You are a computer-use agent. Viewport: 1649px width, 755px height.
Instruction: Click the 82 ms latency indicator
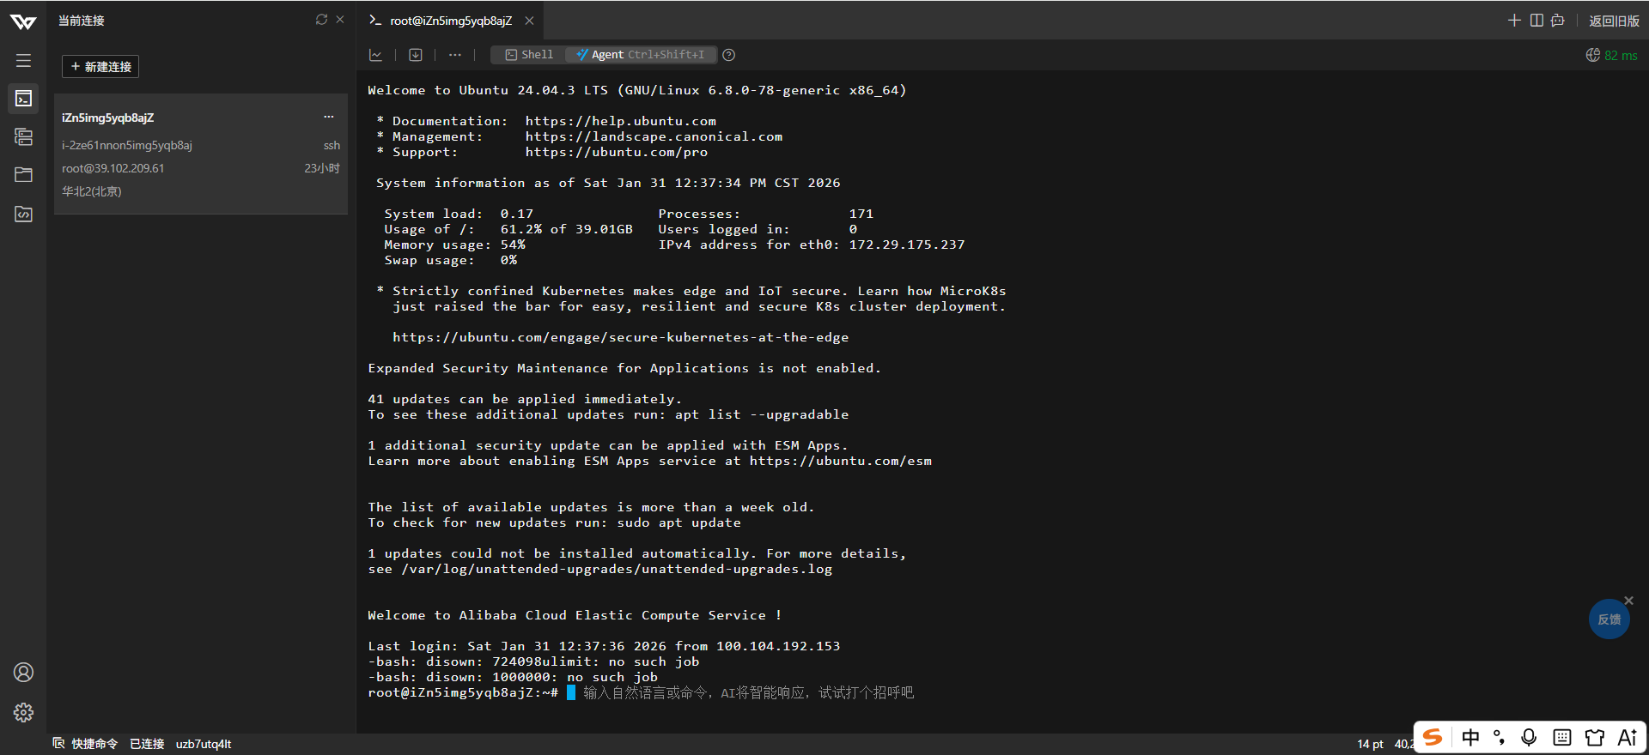click(x=1611, y=55)
